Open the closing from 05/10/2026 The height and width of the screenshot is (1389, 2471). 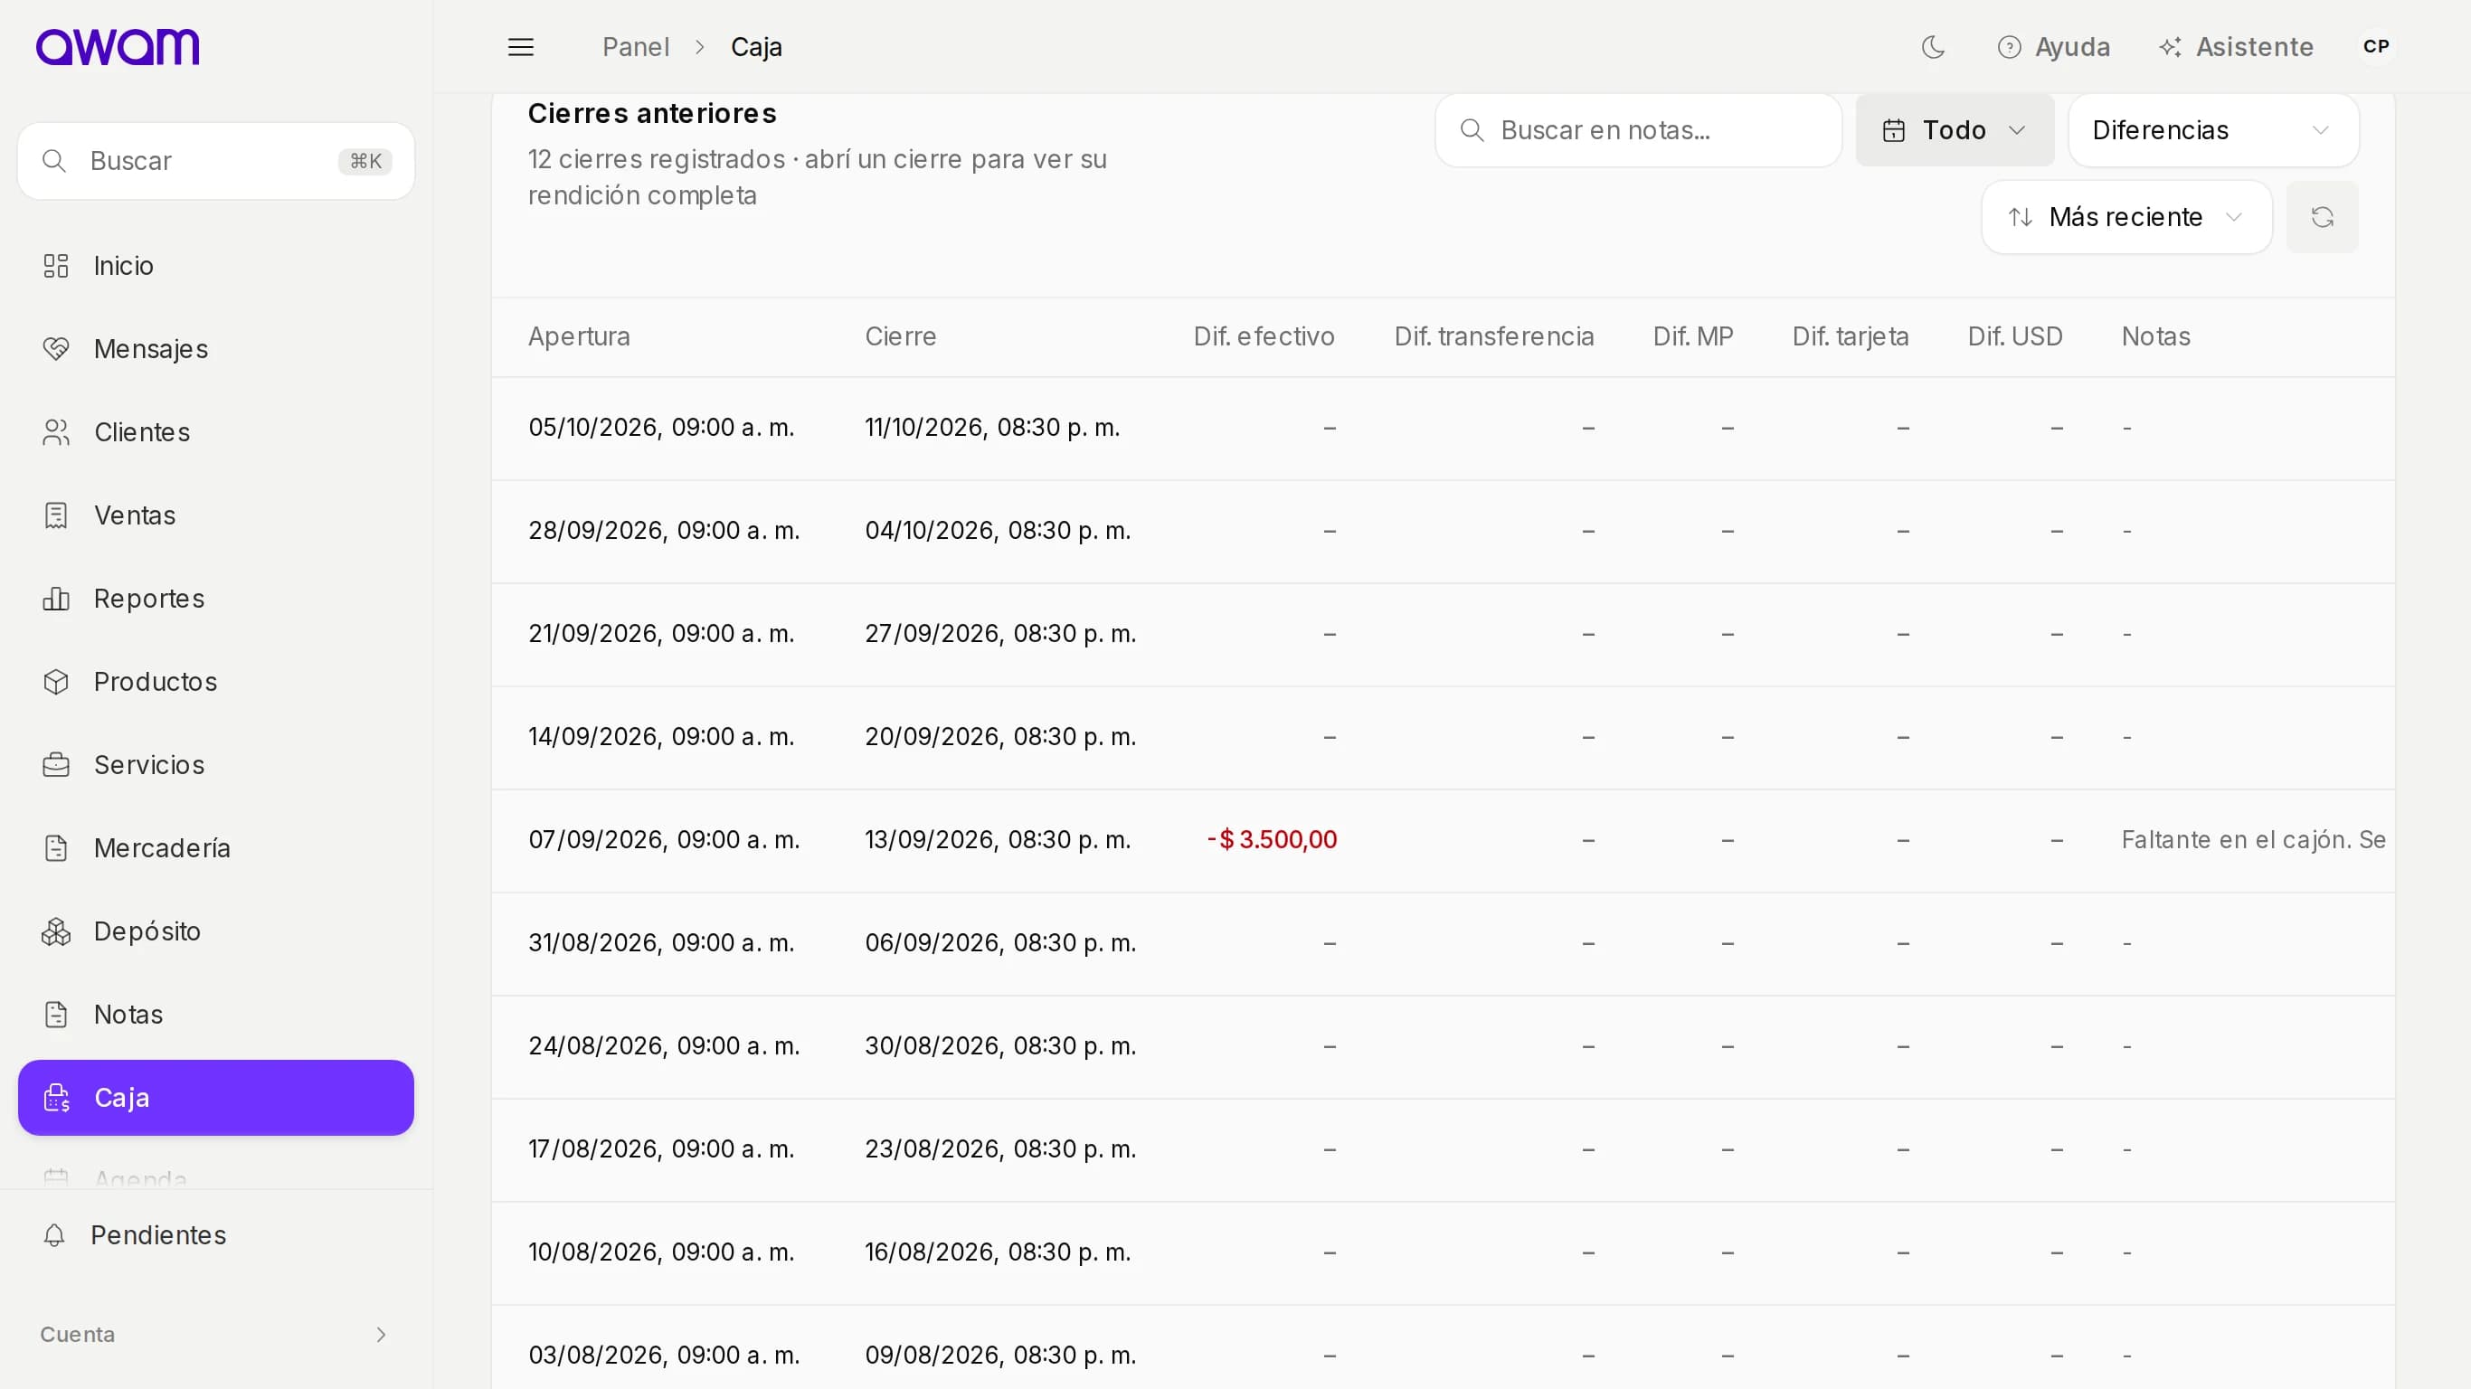(1443, 428)
